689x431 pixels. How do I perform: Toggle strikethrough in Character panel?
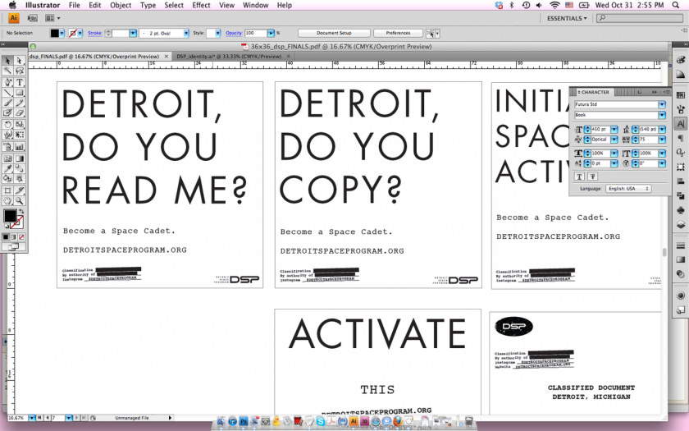[593, 177]
